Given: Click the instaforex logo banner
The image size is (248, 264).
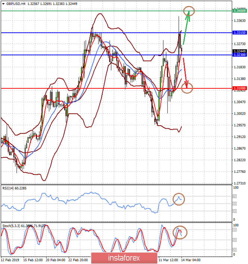Looking at the screenshot, I should click(125, 258).
